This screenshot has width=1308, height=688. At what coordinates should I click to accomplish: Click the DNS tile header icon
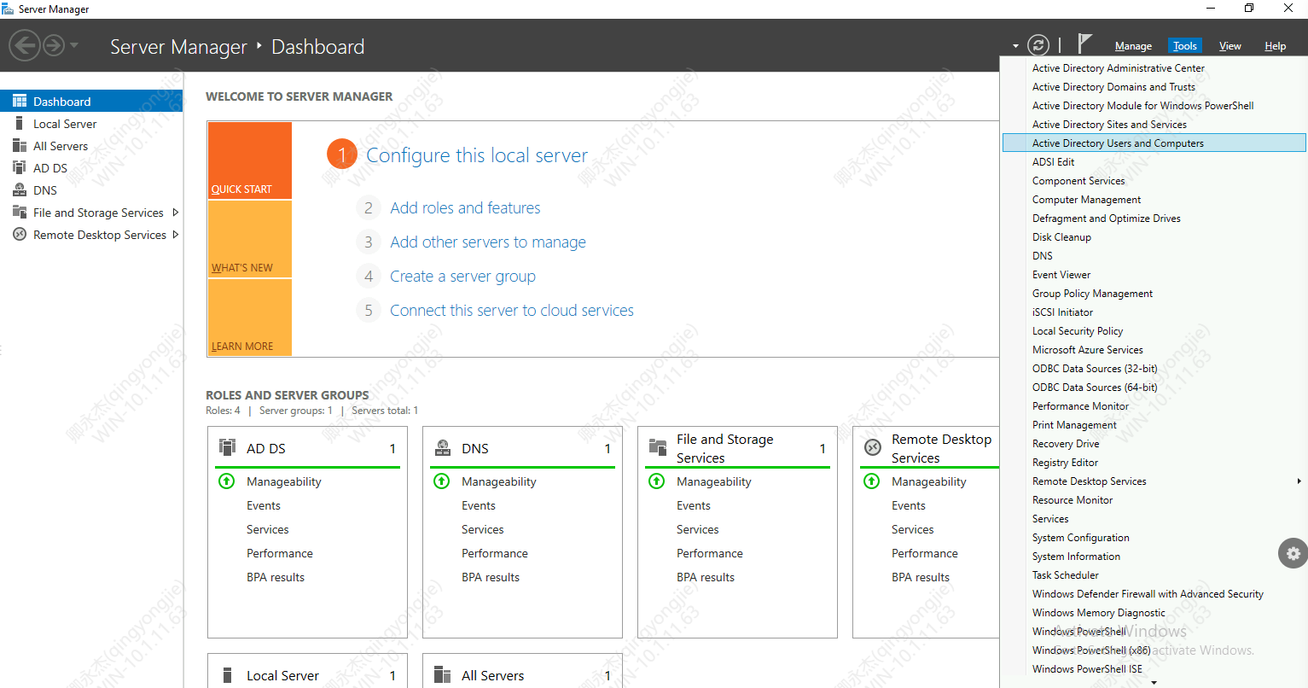(443, 447)
